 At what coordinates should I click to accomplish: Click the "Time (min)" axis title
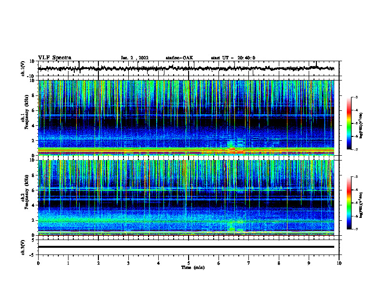pos(193,268)
